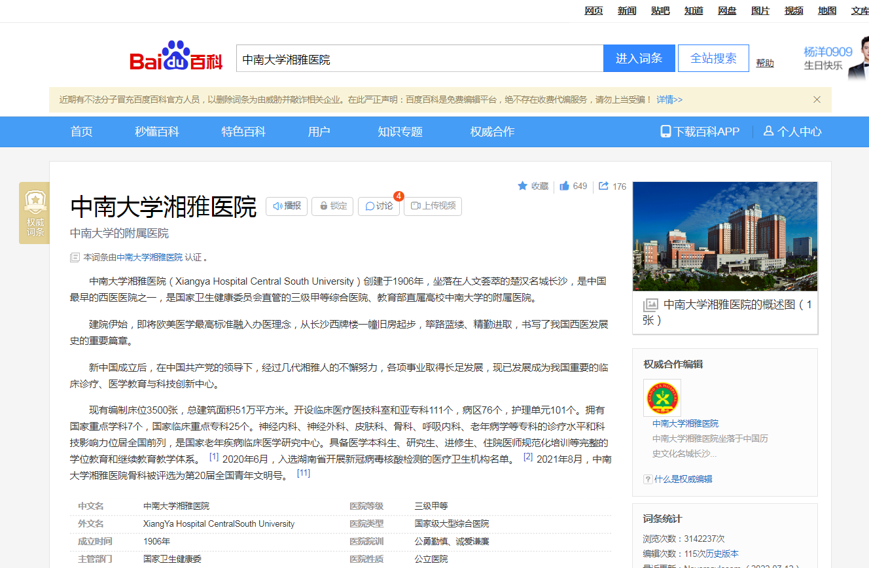
Task: Click the 播报 audio button
Action: (287, 206)
